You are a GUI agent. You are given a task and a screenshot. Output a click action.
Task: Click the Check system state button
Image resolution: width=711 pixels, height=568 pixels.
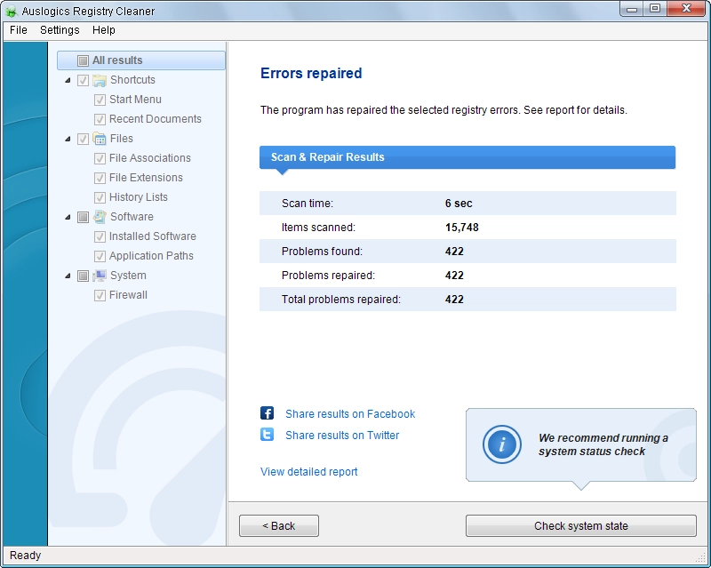(581, 526)
